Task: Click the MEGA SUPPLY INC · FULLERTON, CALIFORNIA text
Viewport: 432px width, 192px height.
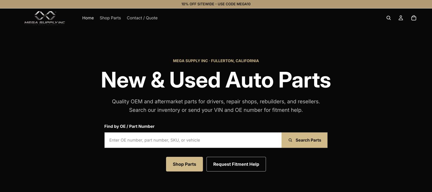Action: (x=216, y=61)
